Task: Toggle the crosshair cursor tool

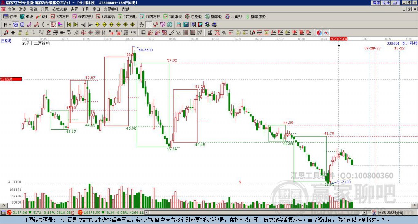Action: [x=149, y=25]
